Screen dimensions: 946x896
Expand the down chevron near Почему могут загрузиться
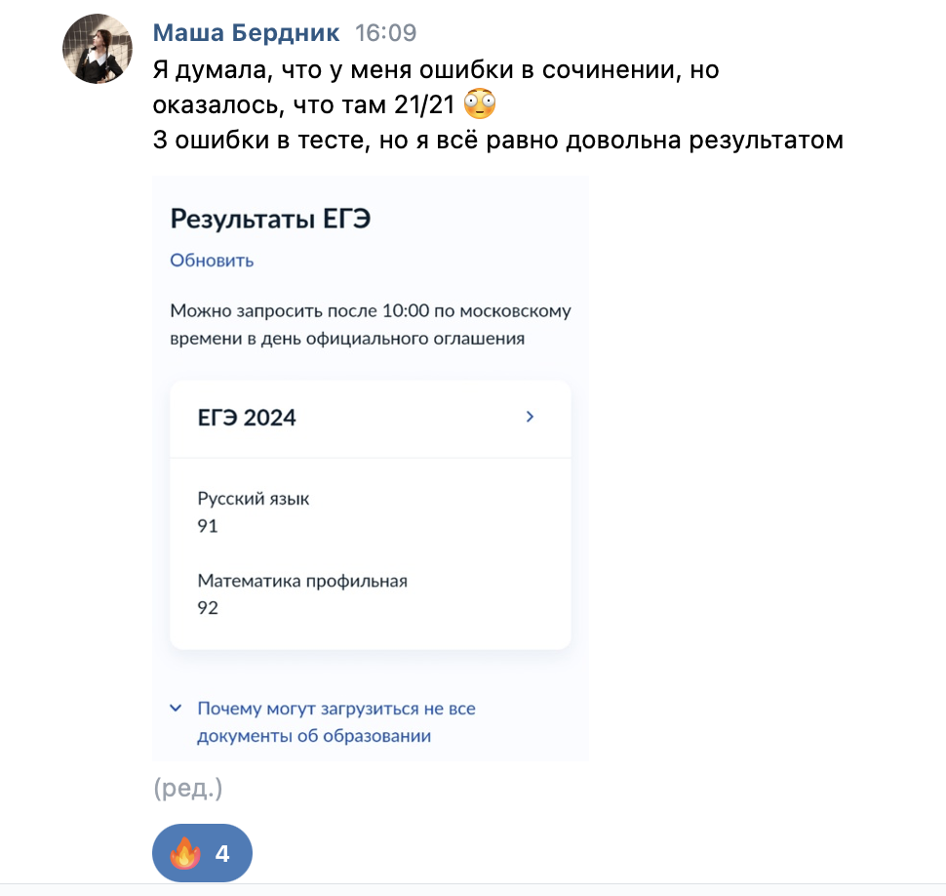(x=176, y=708)
